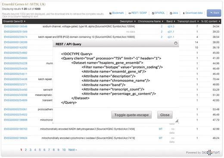The height and width of the screenshot is (158, 224).
Task: Click band q31.1 in ENSG00000251569 row
Action: 171,32
